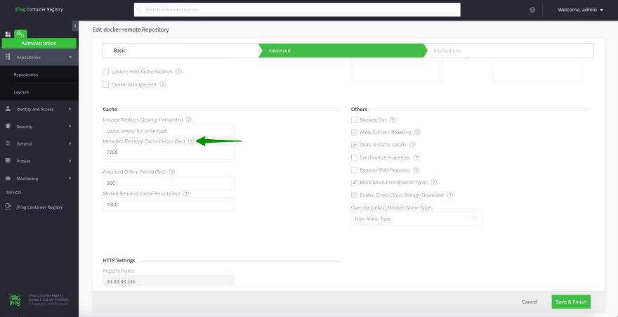Enable Lenient Host Authentication checkbox
This screenshot has width=618, height=317.
(x=105, y=72)
